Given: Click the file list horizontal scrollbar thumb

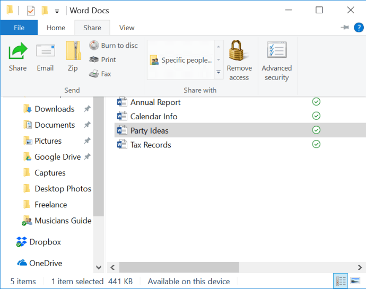Looking at the screenshot, I should (179, 267).
